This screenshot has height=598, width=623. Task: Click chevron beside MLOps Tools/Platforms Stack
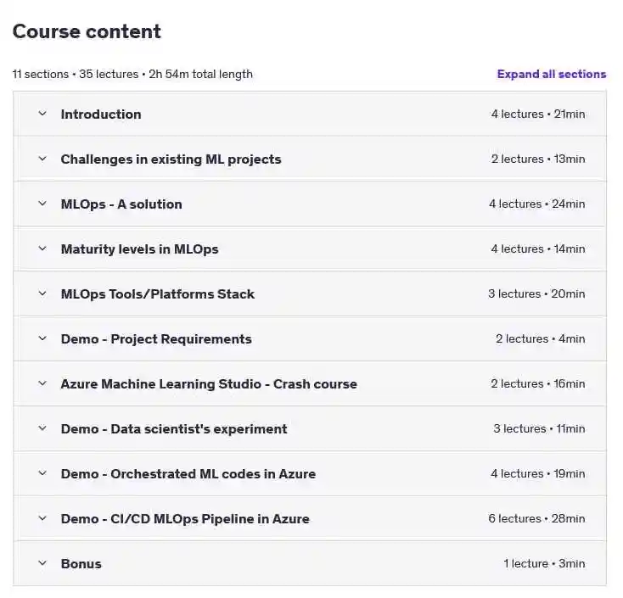click(42, 293)
